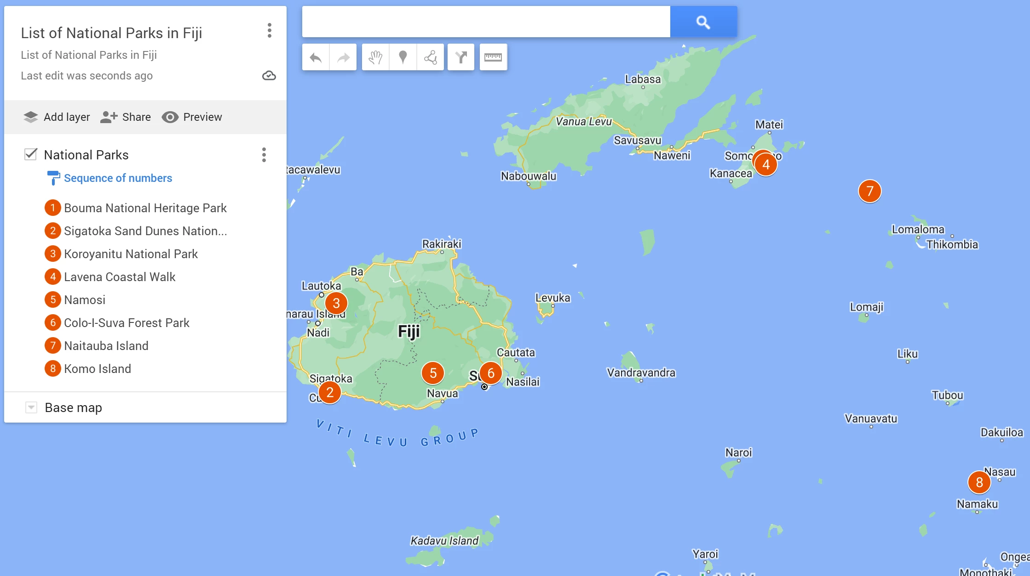Select the Draw a line tool

click(x=431, y=57)
